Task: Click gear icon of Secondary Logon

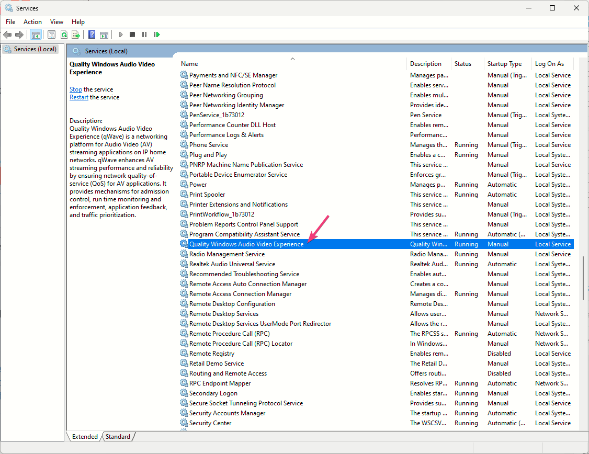Action: 184,393
